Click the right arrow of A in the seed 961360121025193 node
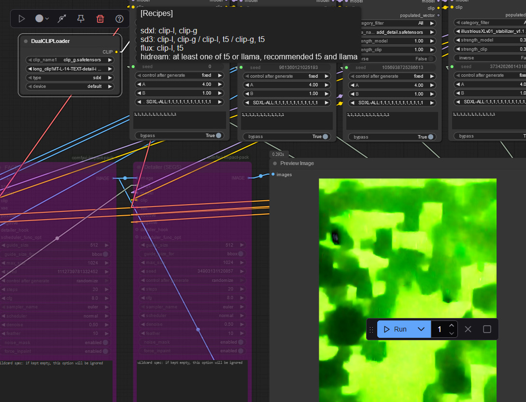The width and height of the screenshot is (526, 402). pyautogui.click(x=327, y=85)
